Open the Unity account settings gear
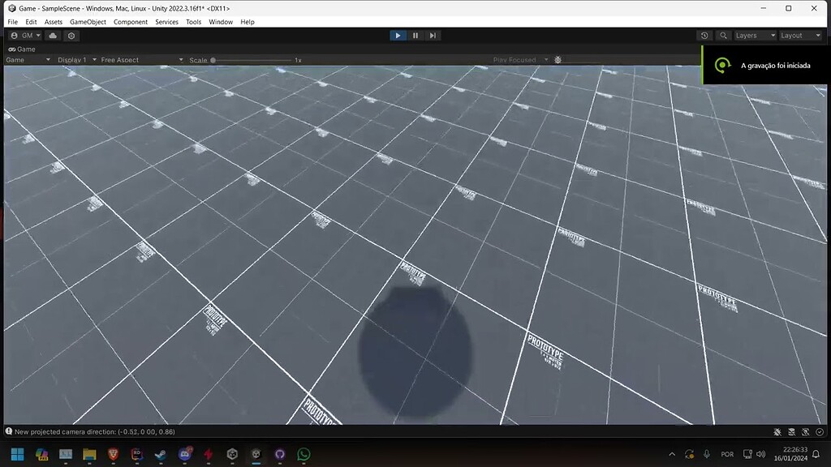 point(71,36)
